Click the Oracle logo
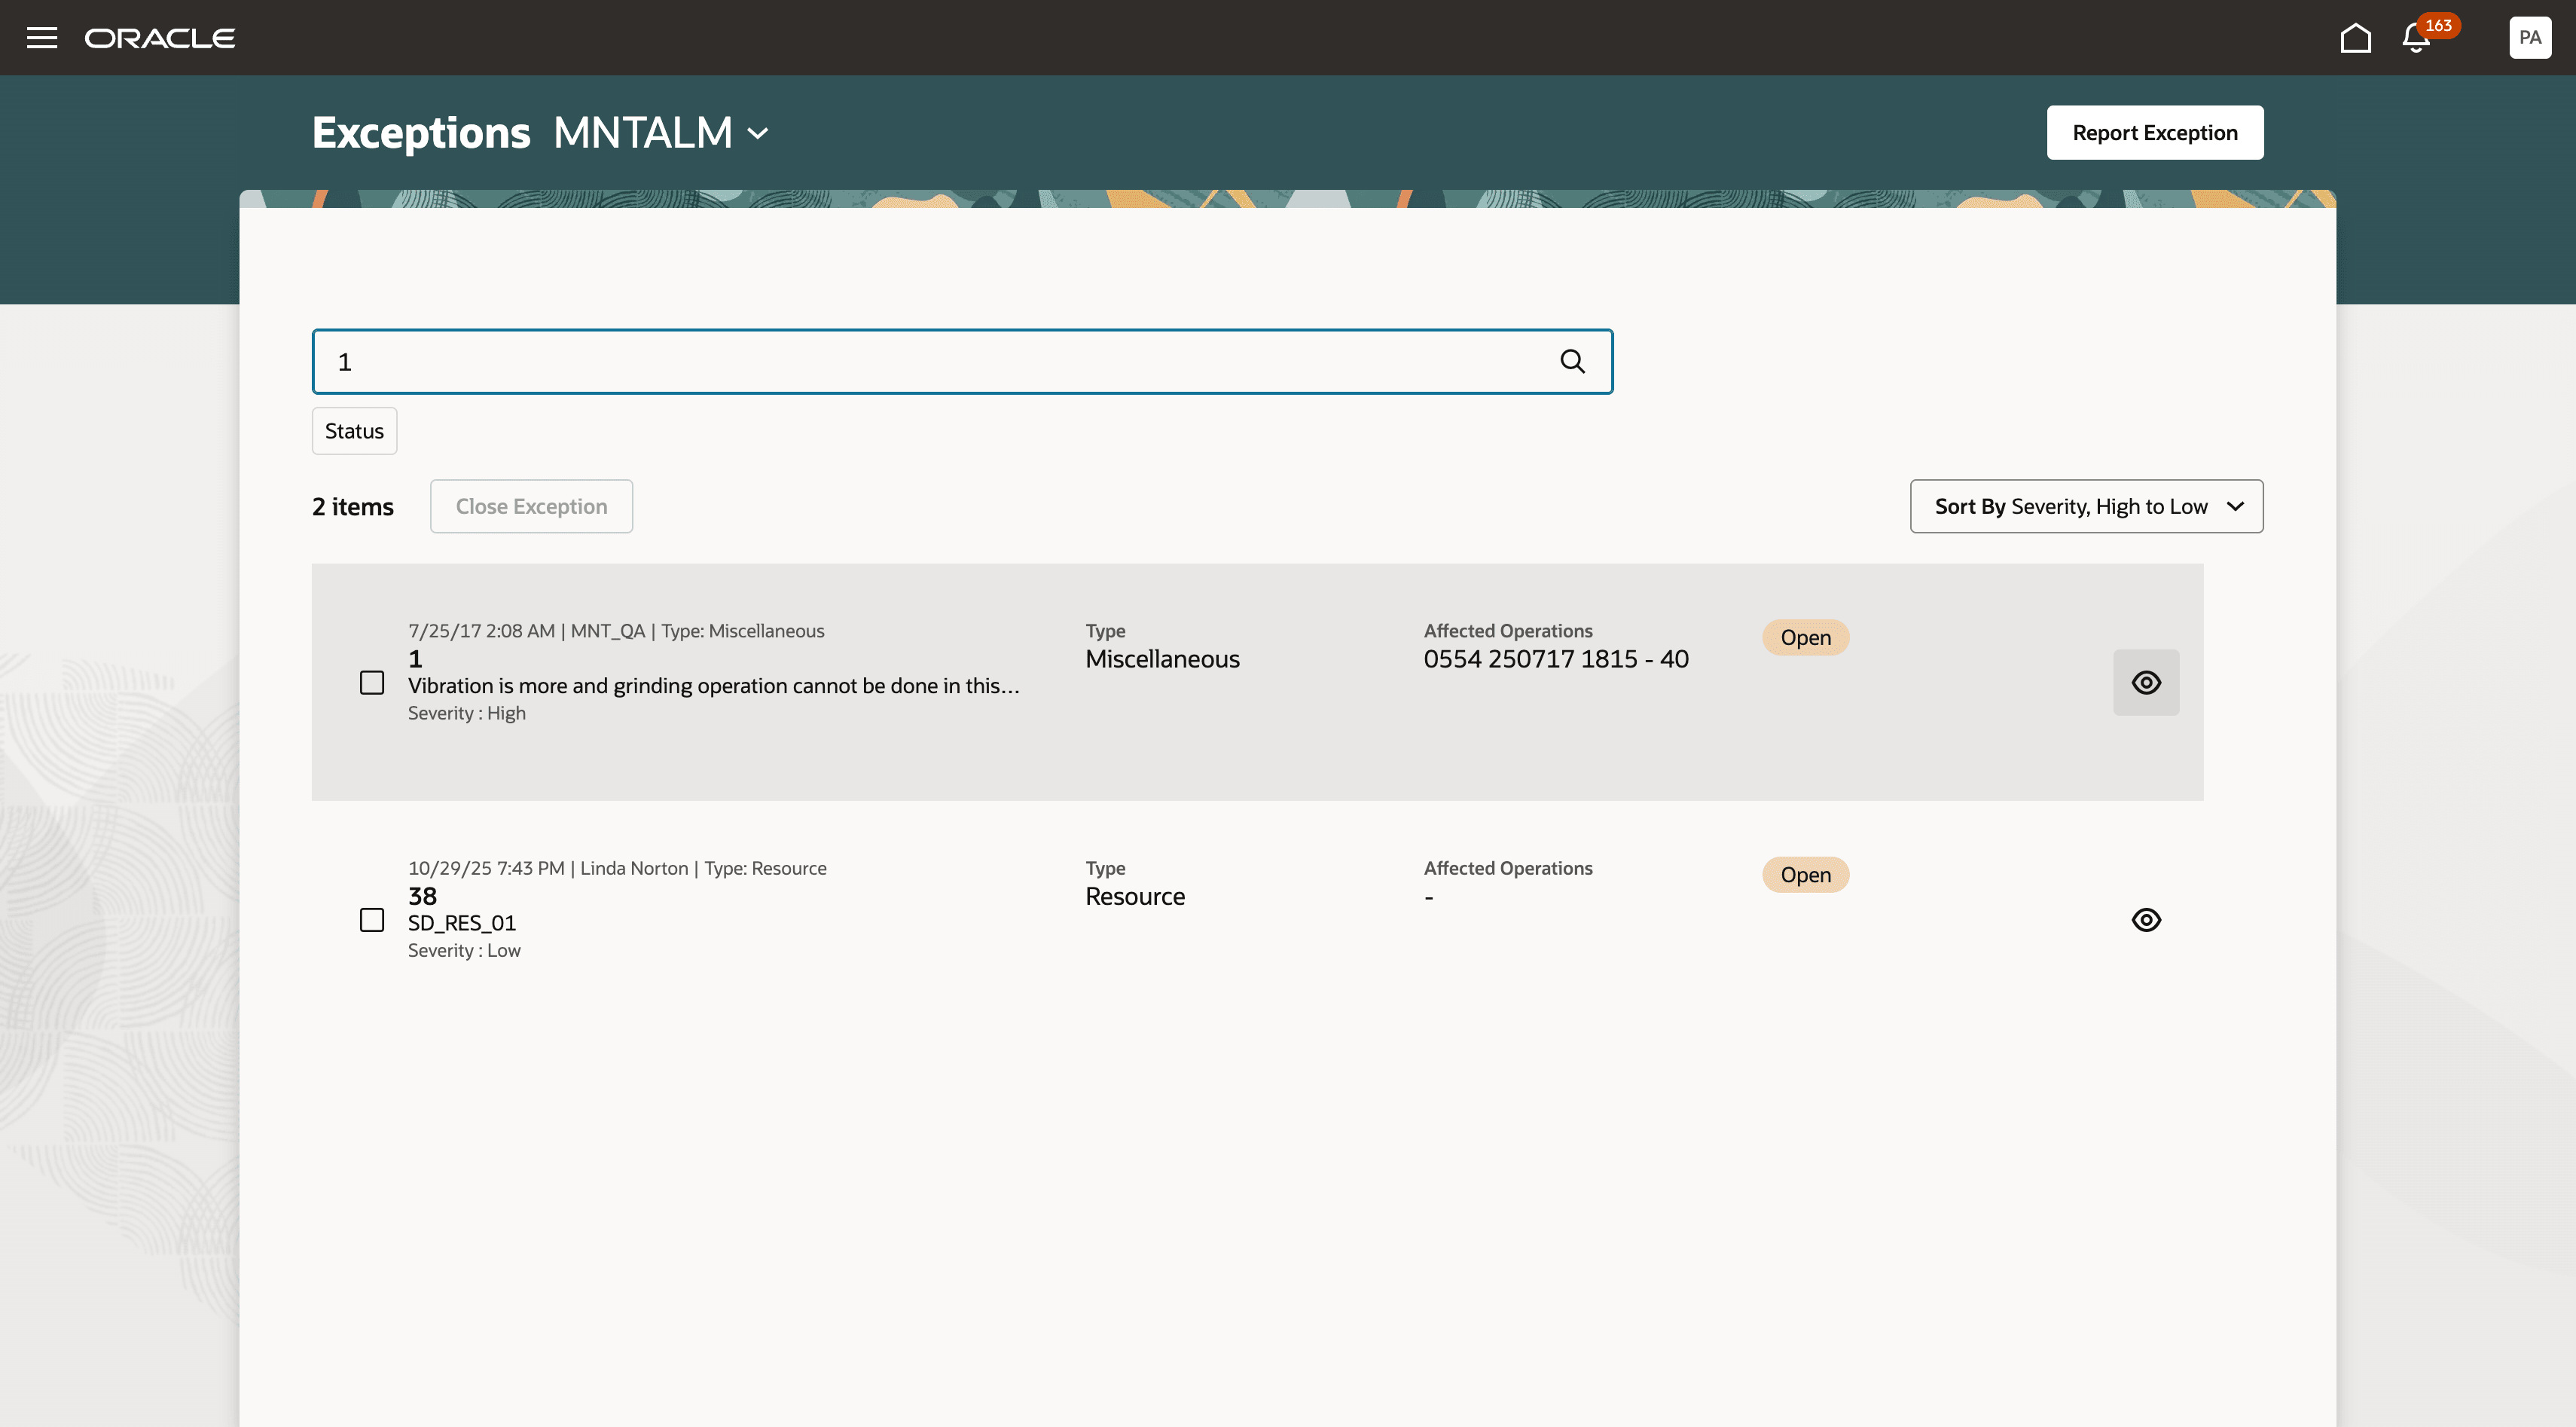Image resolution: width=2576 pixels, height=1427 pixels. point(160,37)
